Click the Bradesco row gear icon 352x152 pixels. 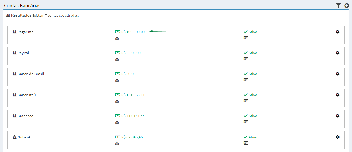(x=338, y=116)
